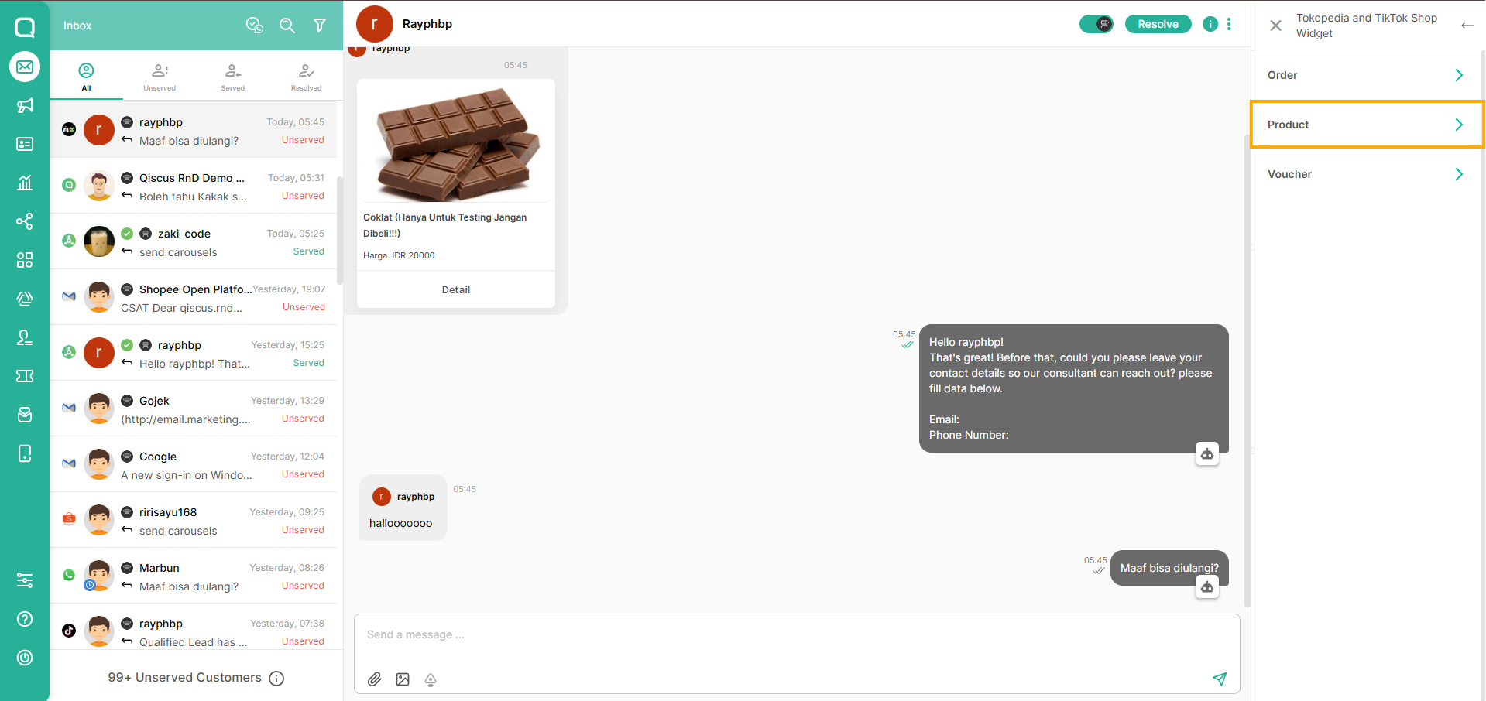Click the Resolve button
Screen dimensions: 1486x701
pyautogui.click(x=1158, y=24)
